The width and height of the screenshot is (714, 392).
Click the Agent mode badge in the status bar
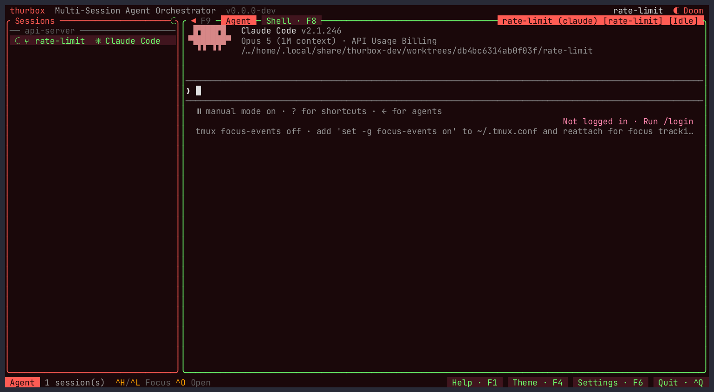click(x=22, y=383)
